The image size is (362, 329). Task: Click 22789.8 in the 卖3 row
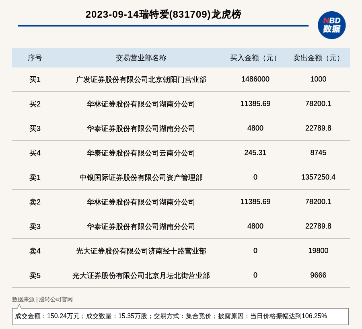318,226
